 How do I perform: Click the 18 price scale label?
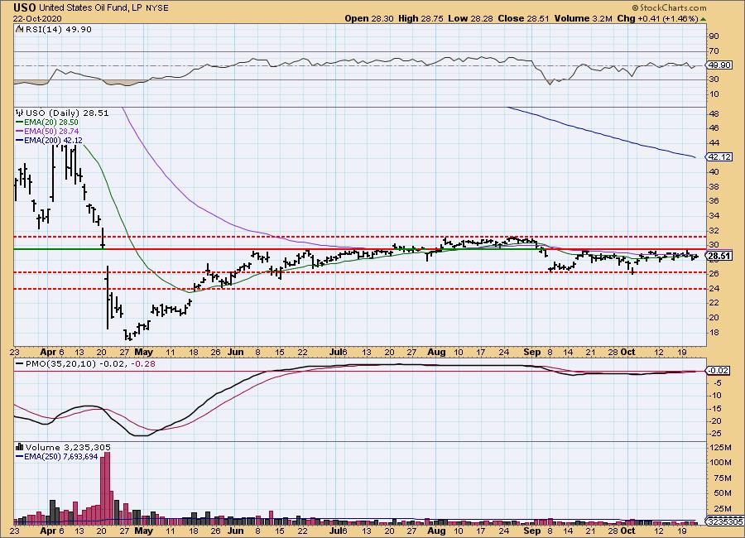pos(714,332)
